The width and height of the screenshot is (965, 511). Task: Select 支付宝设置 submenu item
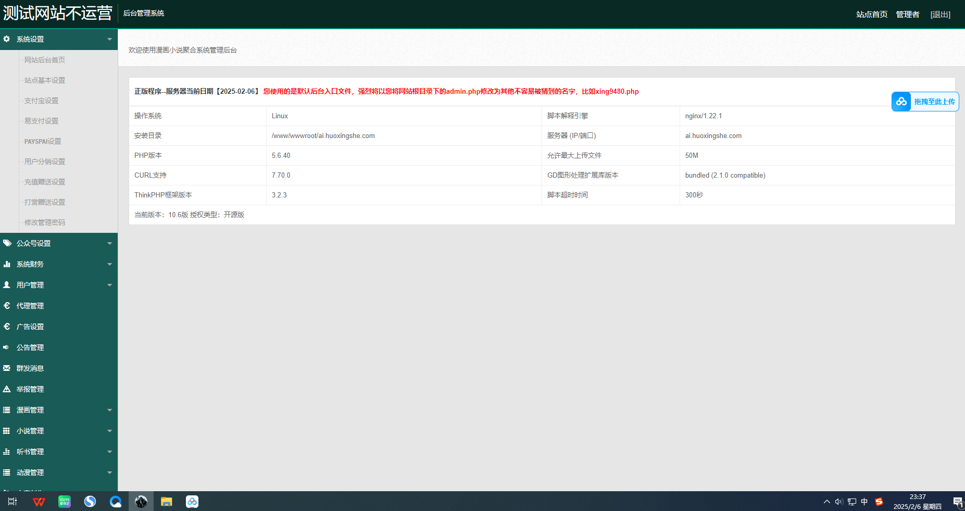tap(41, 101)
